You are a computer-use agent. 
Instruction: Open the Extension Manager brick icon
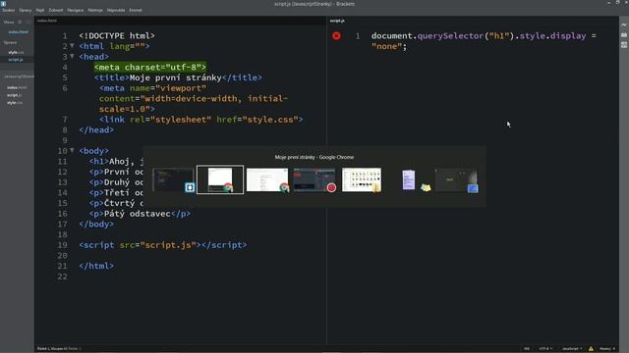(624, 35)
